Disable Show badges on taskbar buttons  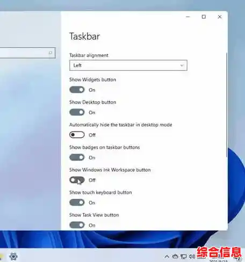[x=77, y=157]
